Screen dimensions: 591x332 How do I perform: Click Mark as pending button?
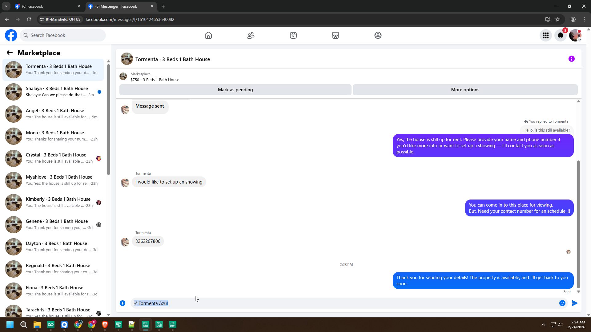click(235, 90)
